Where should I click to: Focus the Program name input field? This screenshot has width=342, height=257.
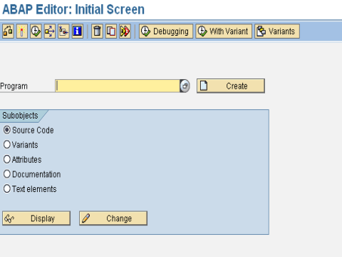118,86
